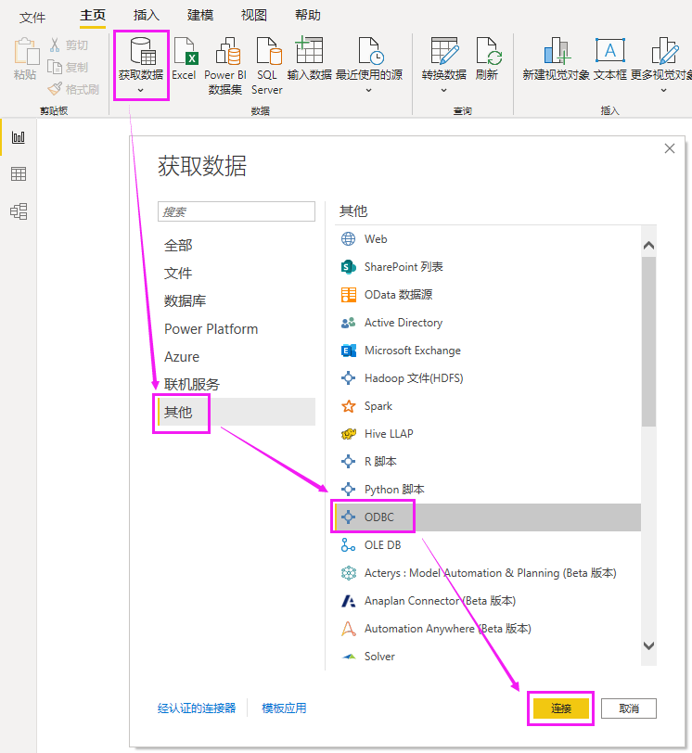The height and width of the screenshot is (753, 692).
Task: Click 输入数据 table icon
Action: 309,49
